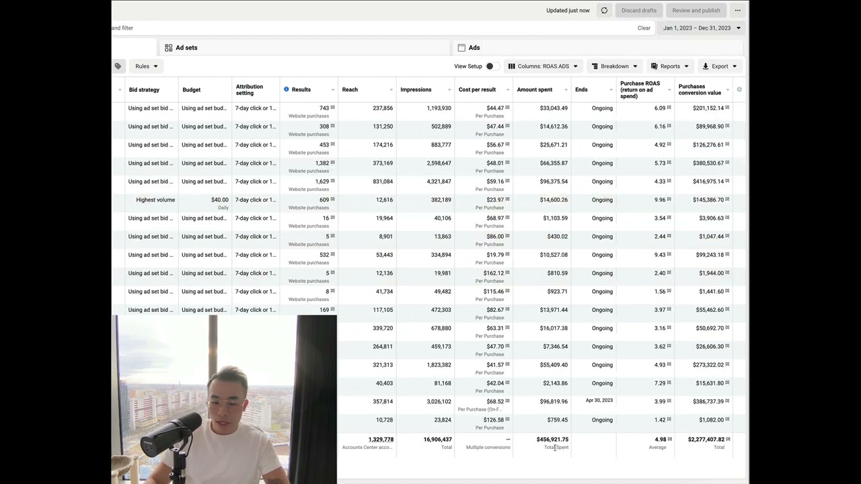This screenshot has height=484, width=861.
Task: Click the info icon beside $126.58 cost
Action: [507, 419]
